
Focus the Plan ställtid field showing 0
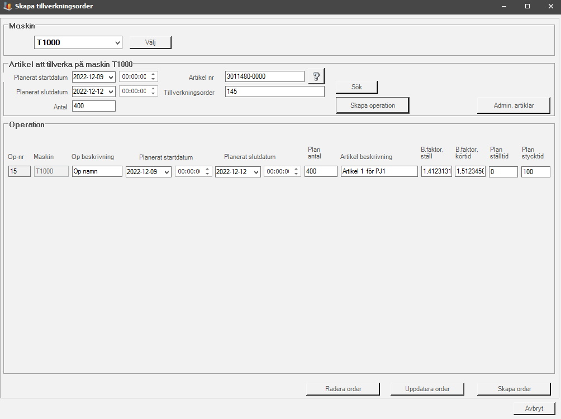click(x=503, y=172)
